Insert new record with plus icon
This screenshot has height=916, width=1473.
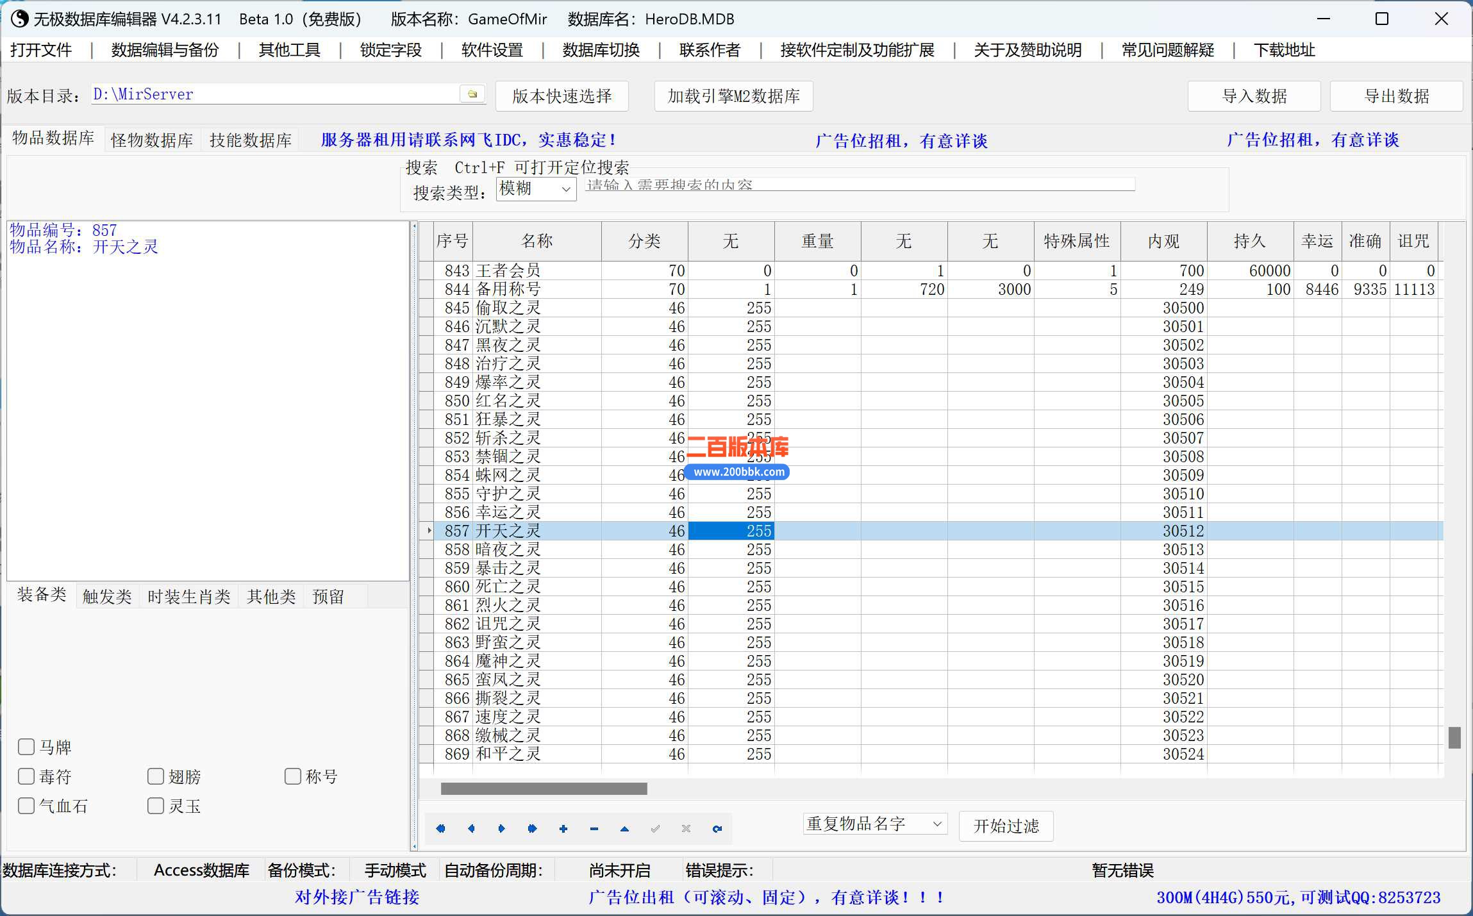click(x=563, y=829)
